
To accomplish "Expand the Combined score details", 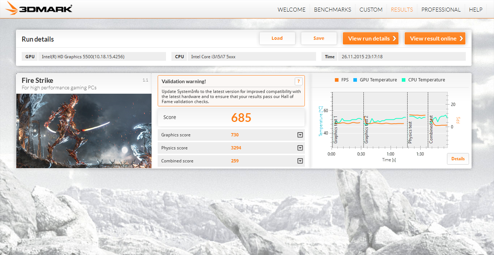I will [300, 161].
